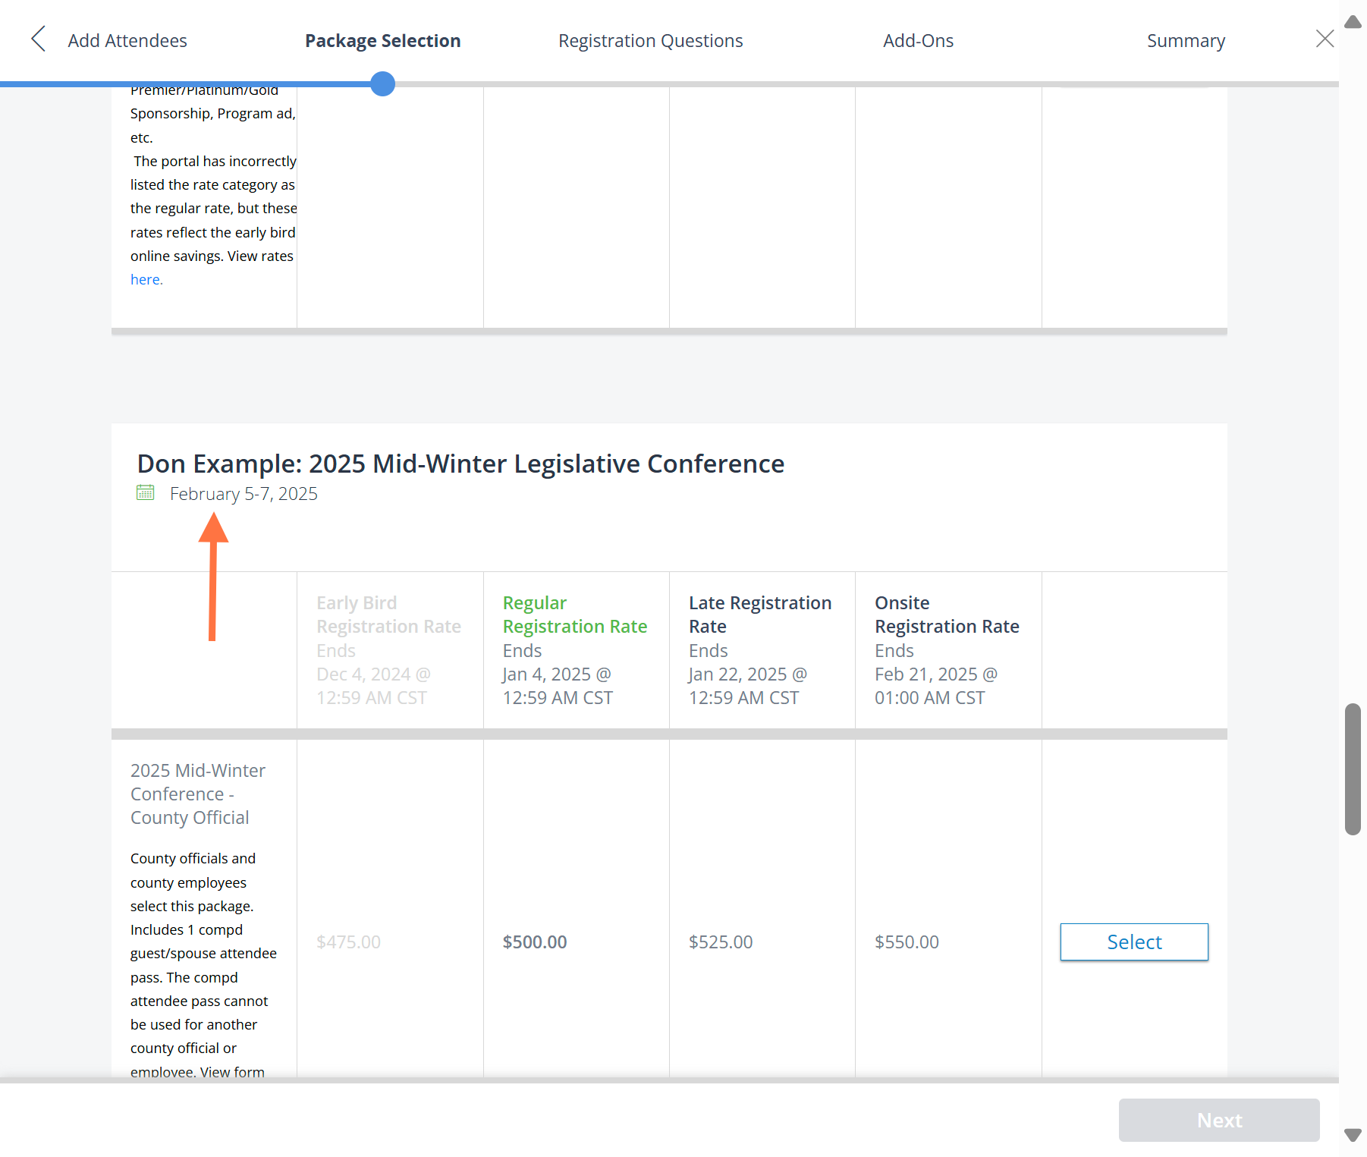Click the scroll up arrow
Viewport: 1367px width, 1157px height.
coord(1353,22)
